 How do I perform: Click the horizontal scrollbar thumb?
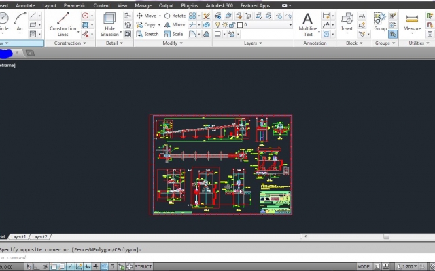[386, 236]
